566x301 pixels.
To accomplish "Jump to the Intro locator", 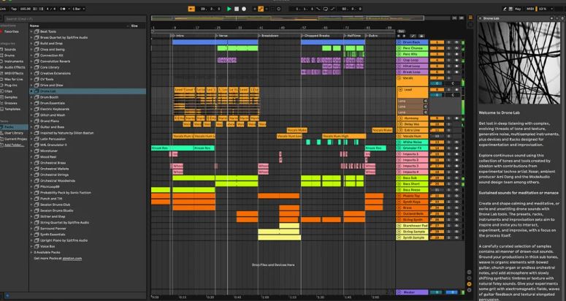I will click(179, 36).
